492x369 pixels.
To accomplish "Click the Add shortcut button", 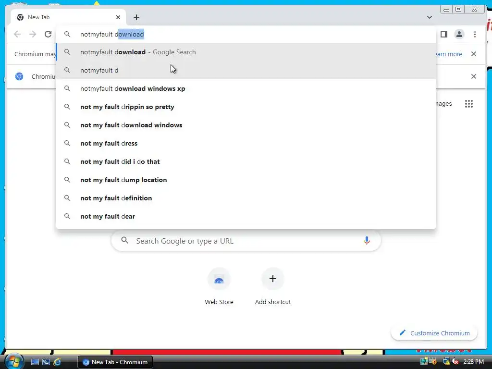I will [x=273, y=286].
